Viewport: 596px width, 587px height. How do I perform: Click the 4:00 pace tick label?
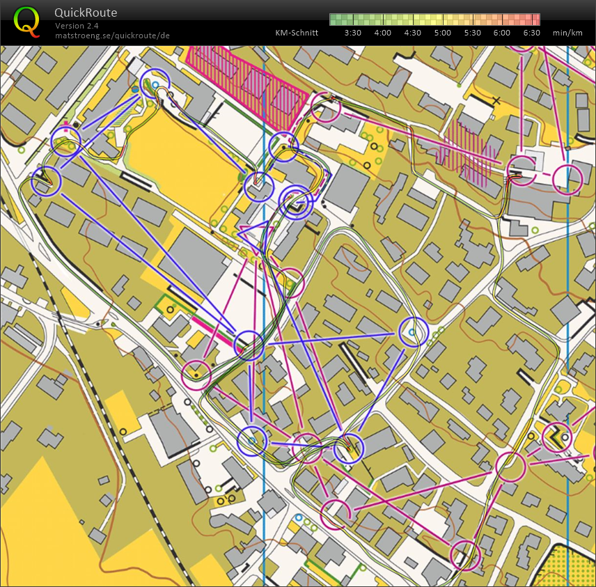pyautogui.click(x=382, y=33)
